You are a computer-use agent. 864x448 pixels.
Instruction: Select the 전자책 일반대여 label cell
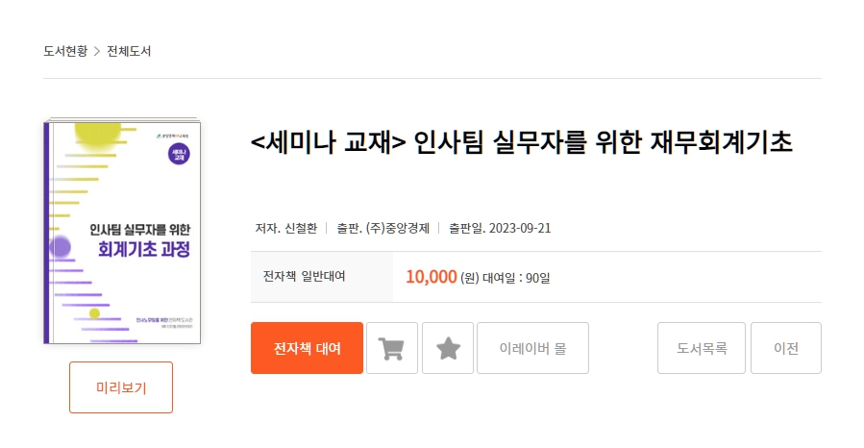click(x=322, y=277)
